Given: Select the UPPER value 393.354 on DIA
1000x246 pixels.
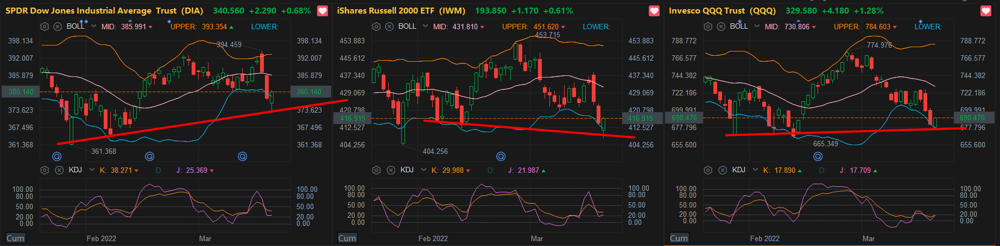Looking at the screenshot, I should pos(214,27).
